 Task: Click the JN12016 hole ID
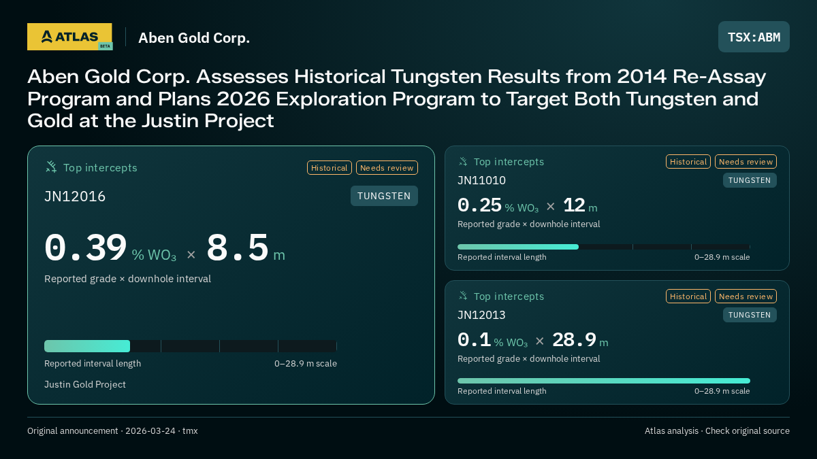click(x=75, y=197)
